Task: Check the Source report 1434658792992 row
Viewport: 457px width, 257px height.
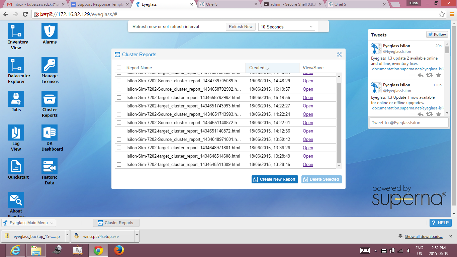Action: click(x=119, y=89)
